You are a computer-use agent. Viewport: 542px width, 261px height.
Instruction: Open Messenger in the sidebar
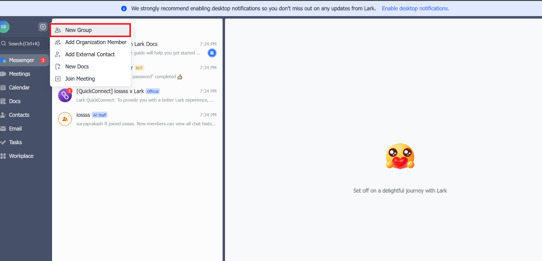pyautogui.click(x=24, y=60)
